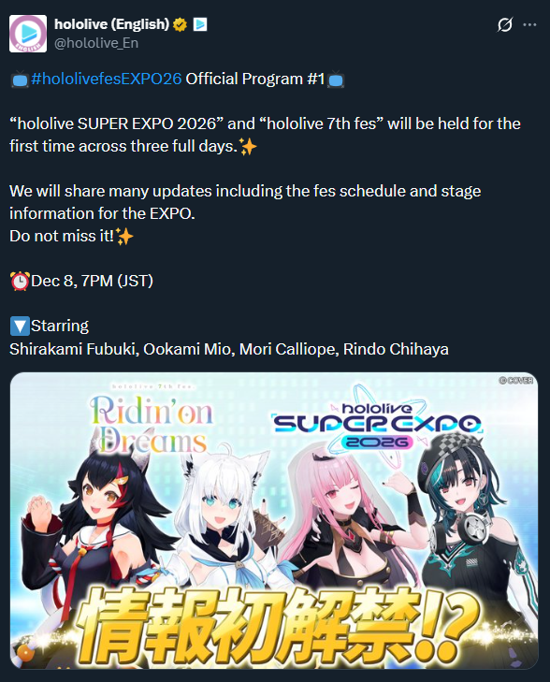Click the yellow 情報初解禁 headline text
The height and width of the screenshot is (682, 550).
[278, 626]
